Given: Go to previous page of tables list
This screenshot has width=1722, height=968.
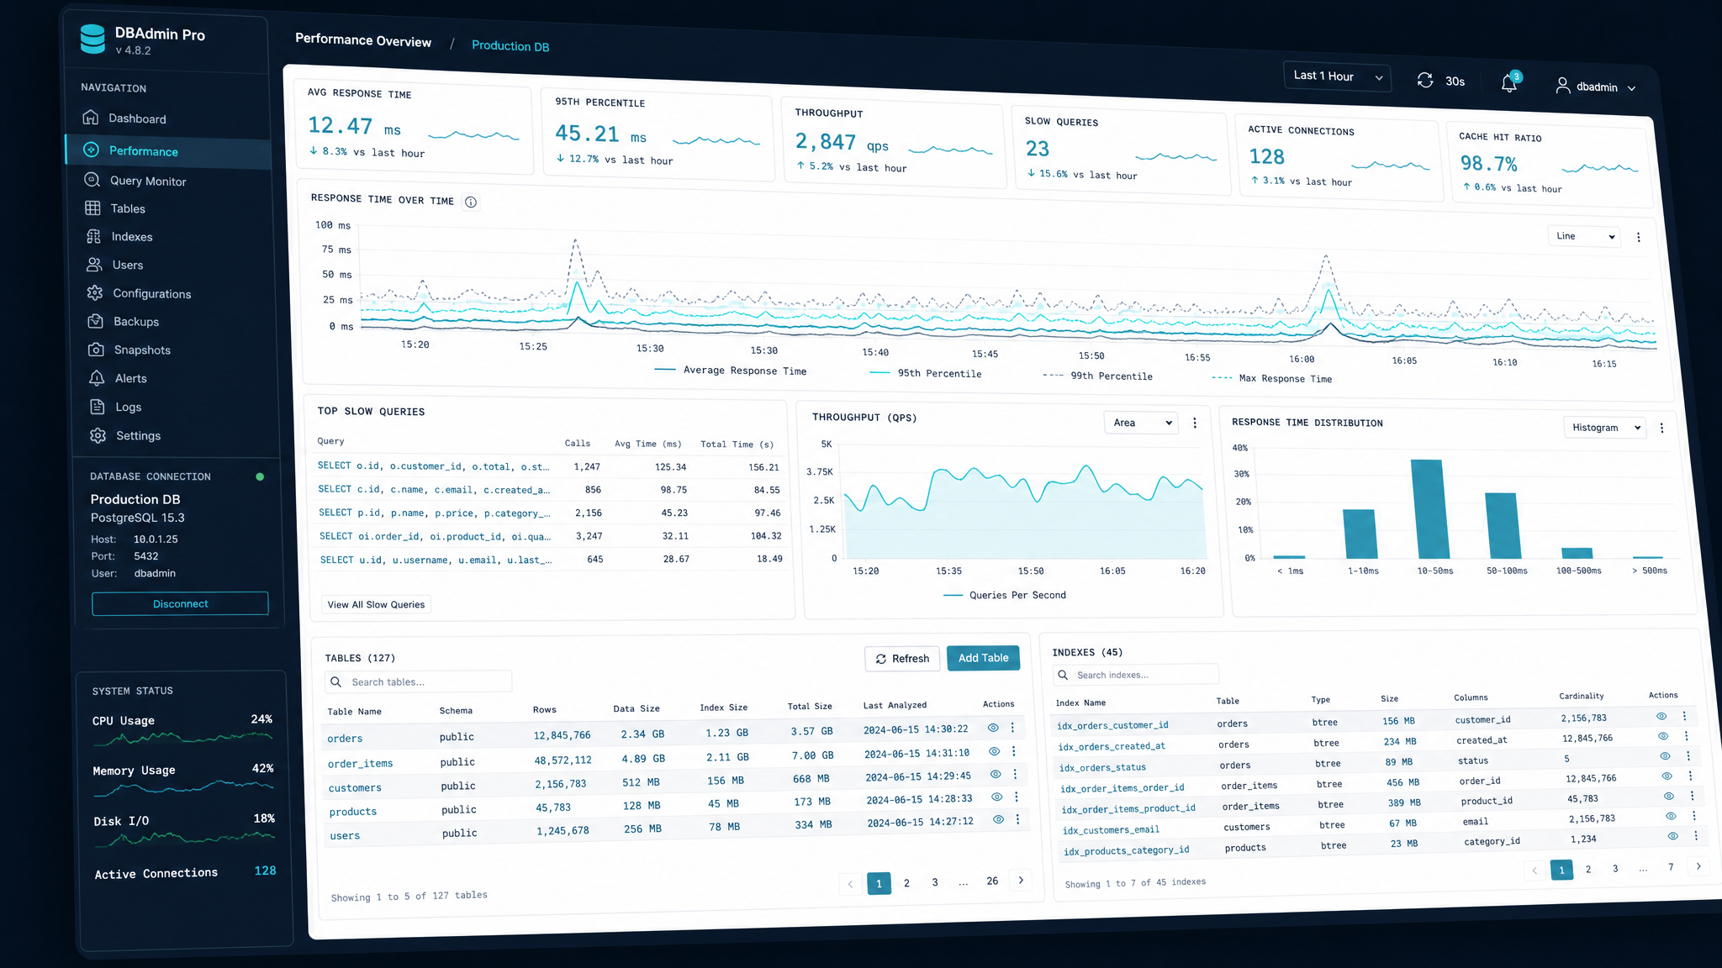Looking at the screenshot, I should coord(850,884).
